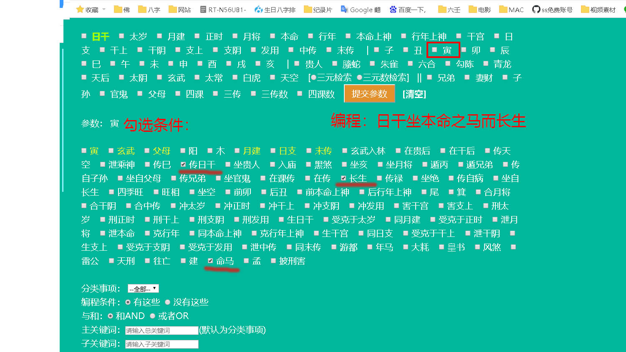Uncheck the 传日干 checkbox
The width and height of the screenshot is (626, 352).
point(183,164)
